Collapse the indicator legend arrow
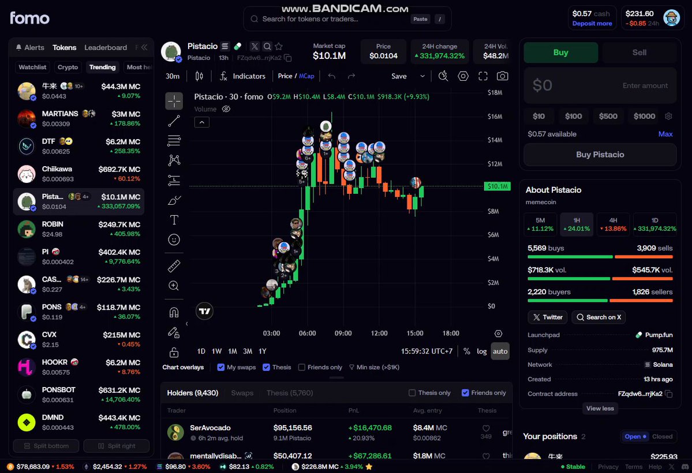Image resolution: width=692 pixels, height=473 pixels. click(201, 122)
